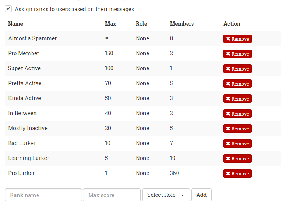
Task: Remove the Bad Lurker rank
Action: [x=237, y=144]
